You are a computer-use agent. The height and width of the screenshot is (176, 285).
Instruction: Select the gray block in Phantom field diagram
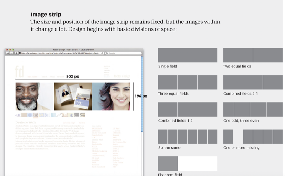pyautogui.click(x=168, y=164)
